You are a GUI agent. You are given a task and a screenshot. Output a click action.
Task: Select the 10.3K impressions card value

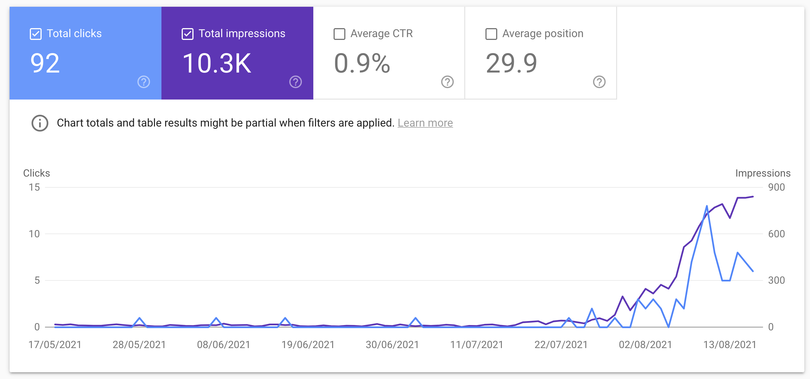point(217,64)
